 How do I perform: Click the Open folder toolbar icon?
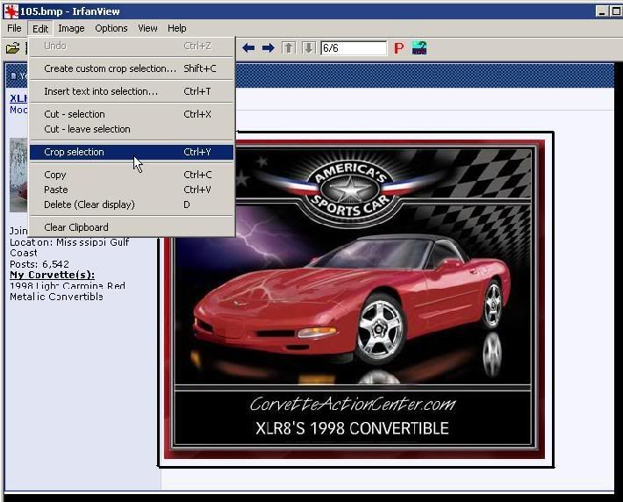[x=12, y=48]
